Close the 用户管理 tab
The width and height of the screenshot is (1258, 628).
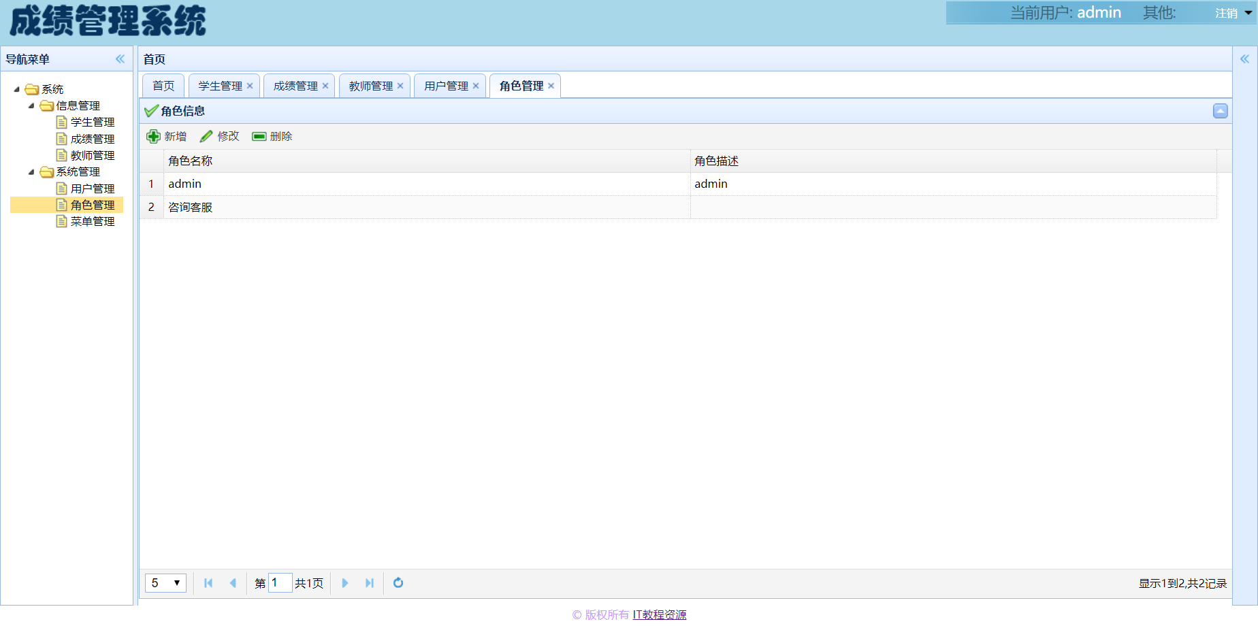(x=476, y=86)
